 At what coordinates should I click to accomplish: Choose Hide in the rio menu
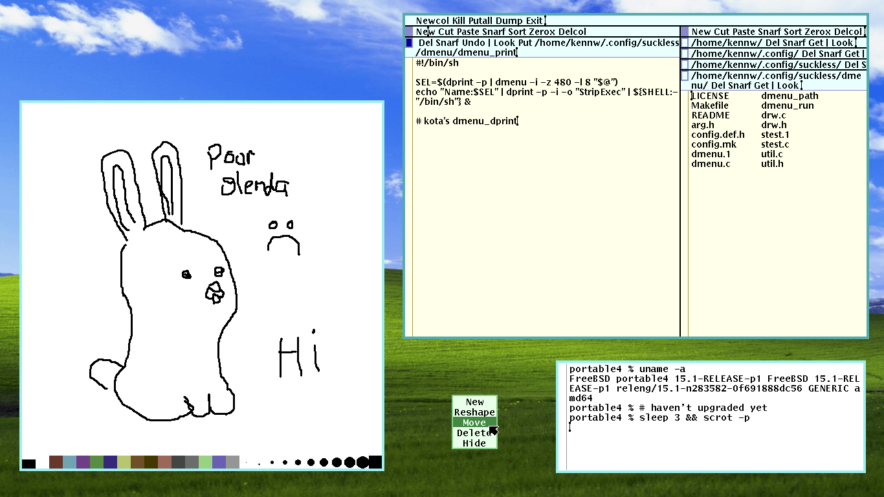[474, 443]
